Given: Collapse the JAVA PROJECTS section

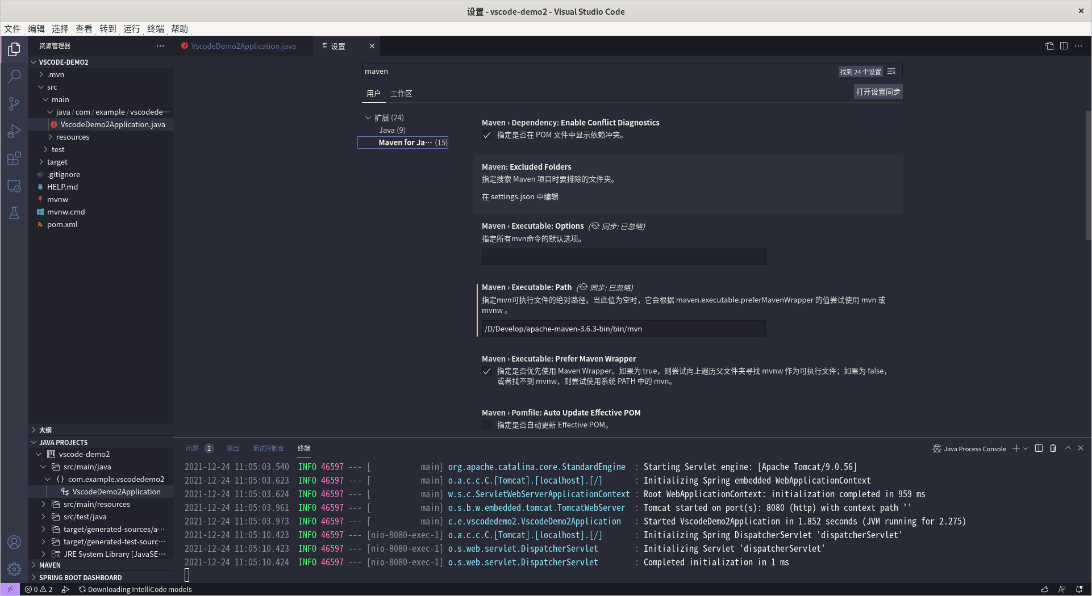Looking at the screenshot, I should tap(63, 442).
